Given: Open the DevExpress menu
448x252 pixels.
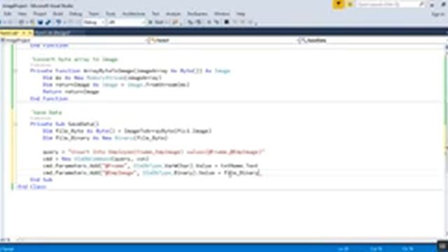Looking at the screenshot, I should click(197, 14).
